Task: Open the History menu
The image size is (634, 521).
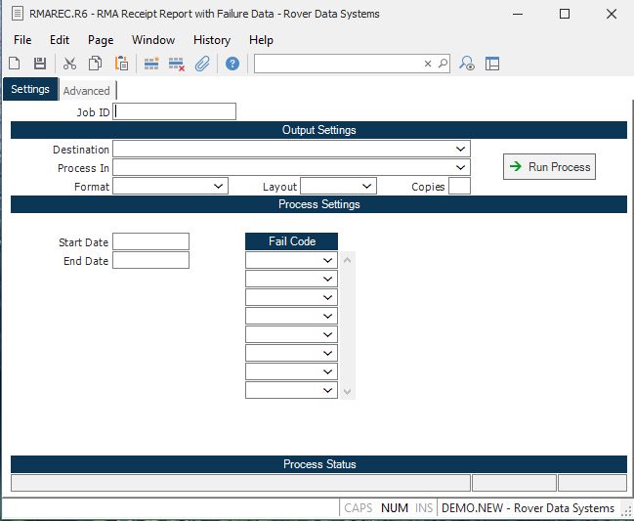Action: point(212,40)
